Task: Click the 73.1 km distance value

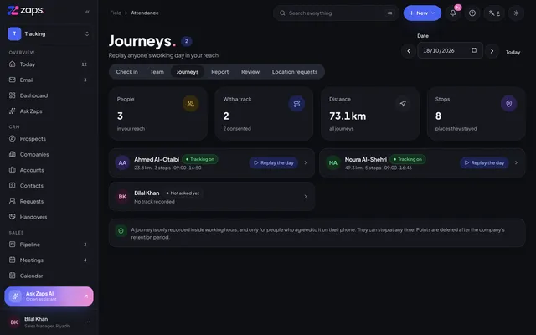Action: pos(348,116)
